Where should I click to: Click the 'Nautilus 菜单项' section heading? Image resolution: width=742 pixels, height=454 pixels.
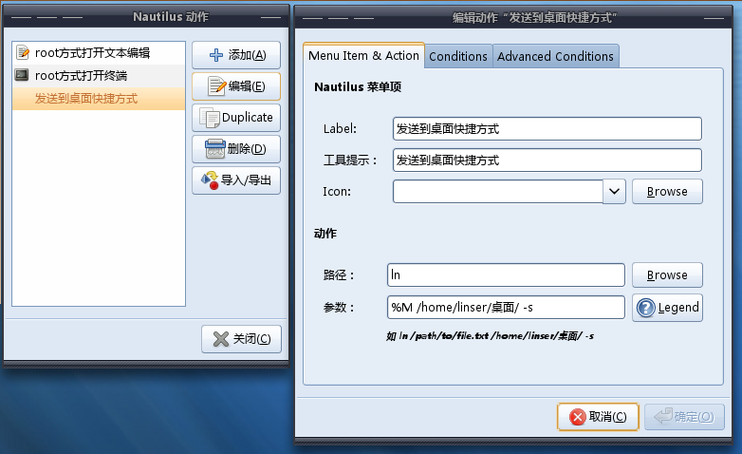tap(358, 87)
